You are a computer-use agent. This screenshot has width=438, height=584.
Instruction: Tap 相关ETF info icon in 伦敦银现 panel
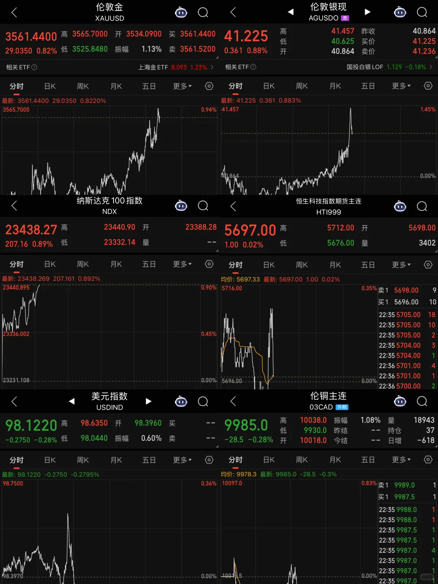click(253, 67)
